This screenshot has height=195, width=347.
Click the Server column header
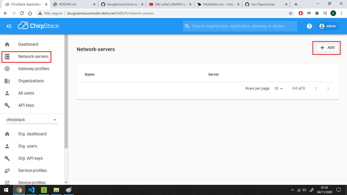[213, 74]
